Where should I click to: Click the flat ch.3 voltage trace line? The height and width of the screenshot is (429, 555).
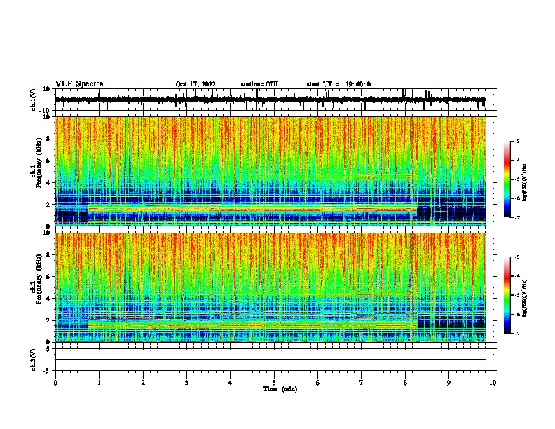270,360
